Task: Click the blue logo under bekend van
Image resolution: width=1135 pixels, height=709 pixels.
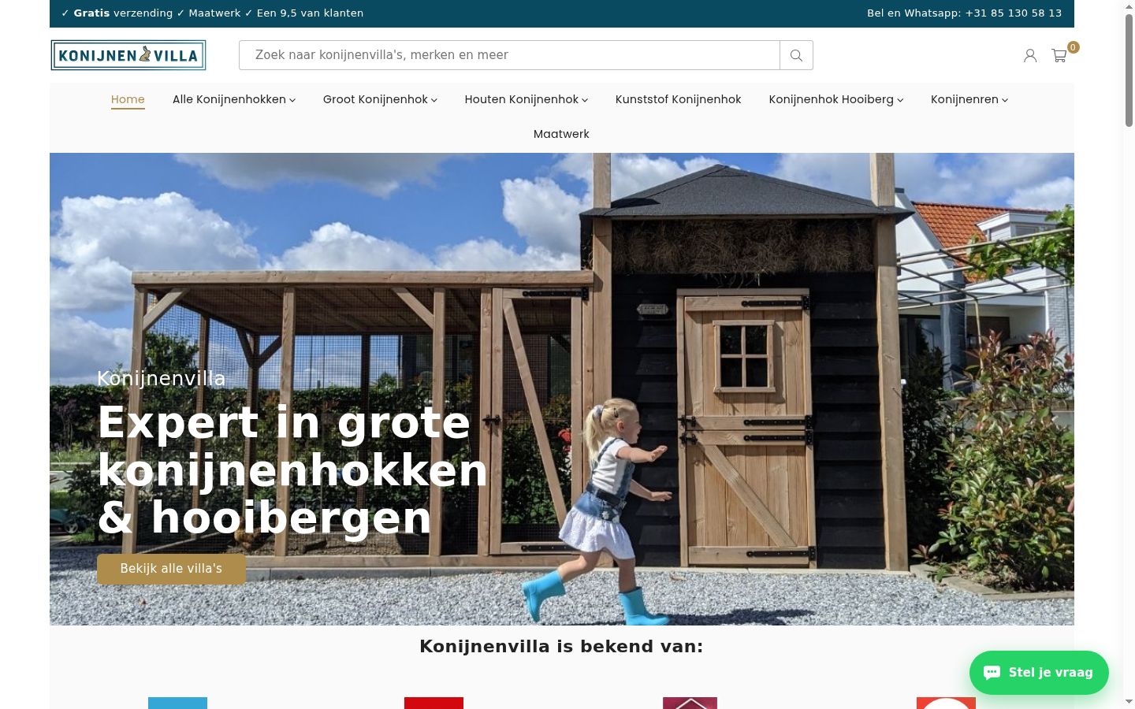Action: [177, 703]
